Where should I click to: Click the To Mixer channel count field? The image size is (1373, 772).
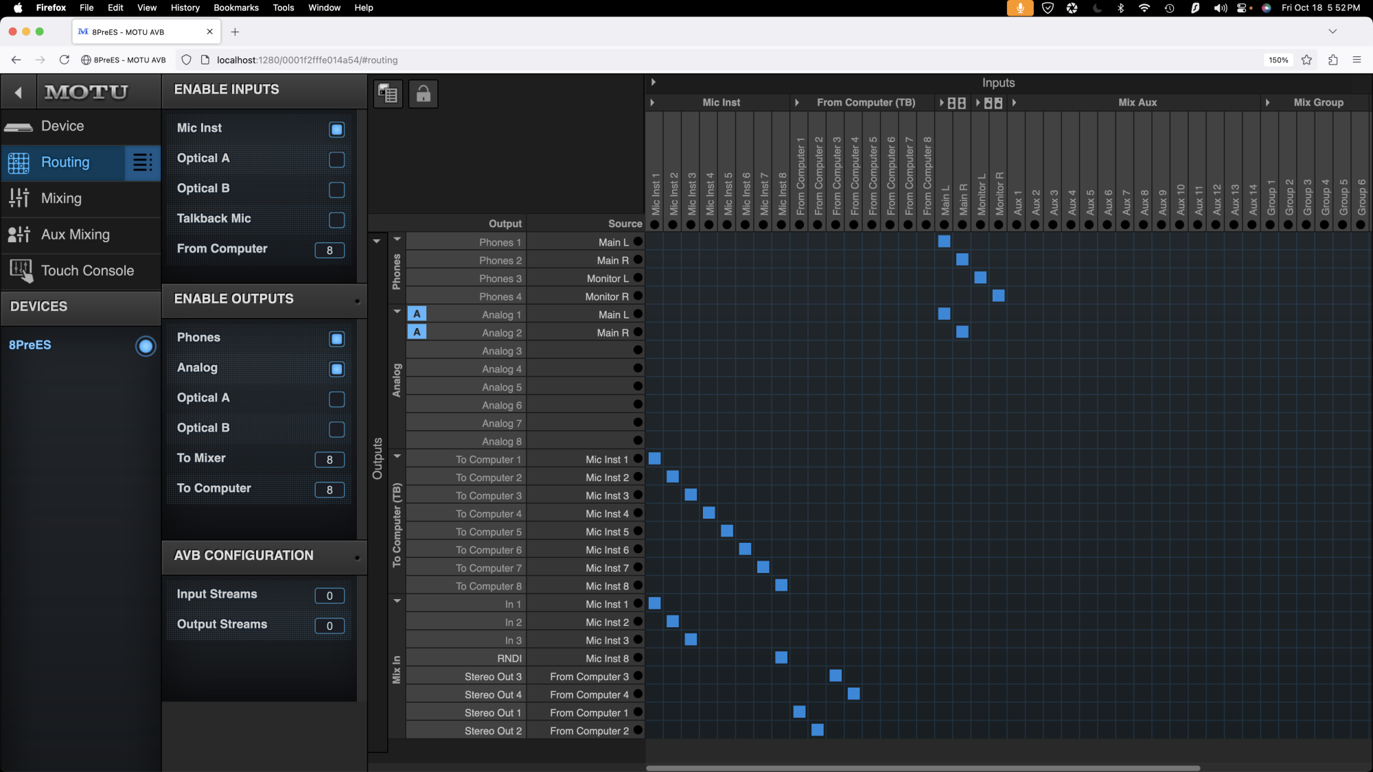click(x=330, y=460)
